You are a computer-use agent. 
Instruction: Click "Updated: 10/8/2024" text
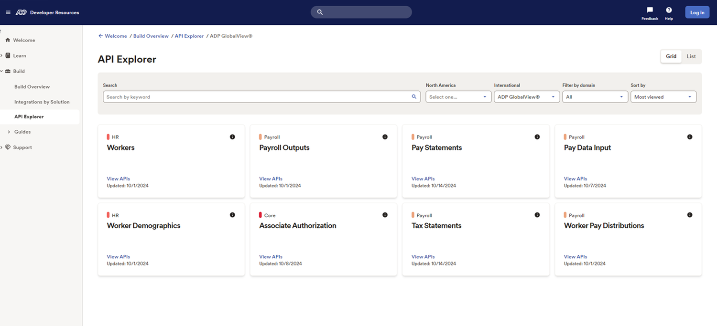click(281, 263)
